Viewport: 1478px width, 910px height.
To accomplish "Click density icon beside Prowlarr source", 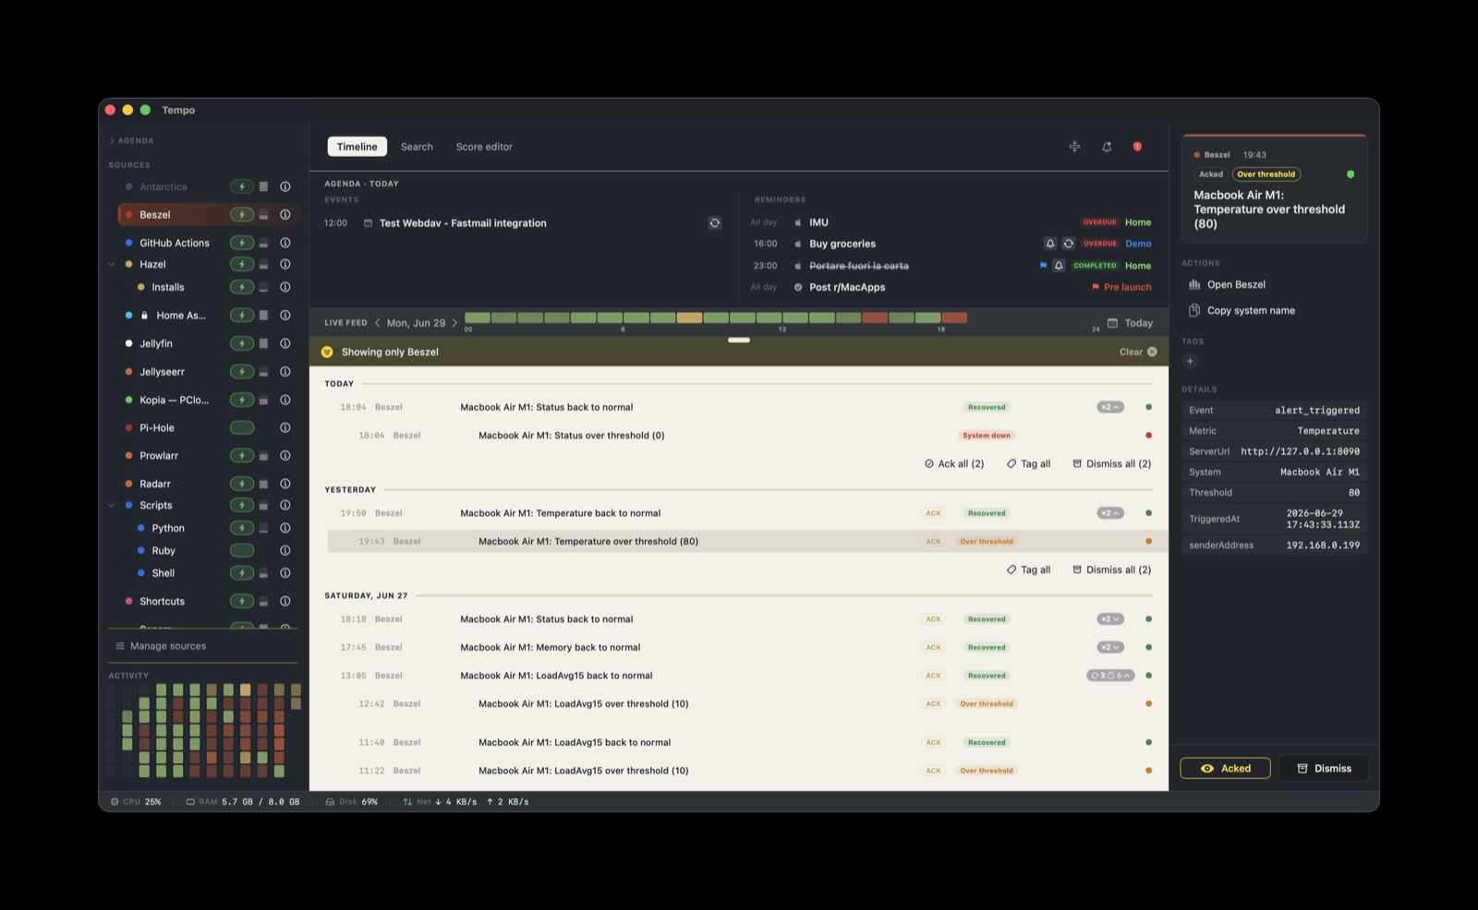I will tap(263, 456).
